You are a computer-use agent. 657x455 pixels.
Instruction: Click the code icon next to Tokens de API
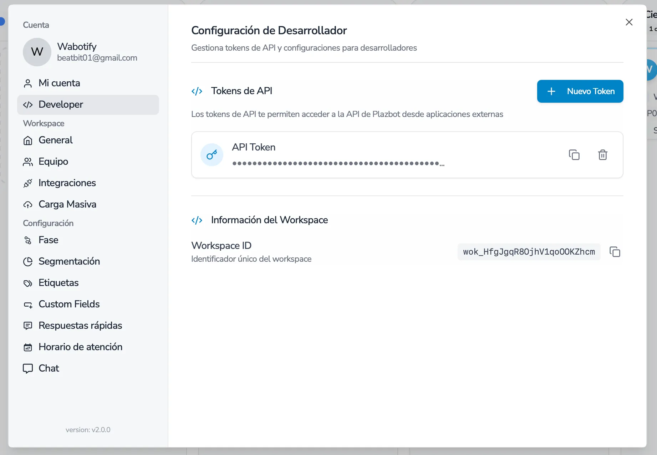(x=197, y=91)
